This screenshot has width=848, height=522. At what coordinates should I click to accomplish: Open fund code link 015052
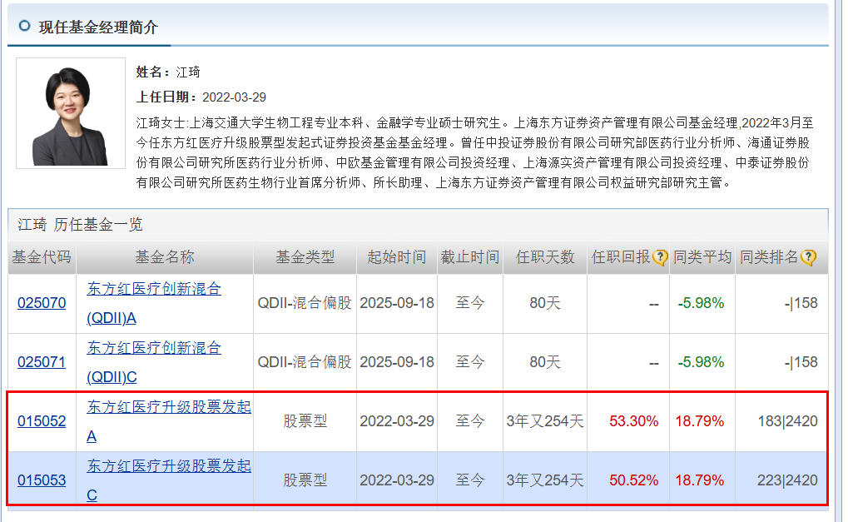pyautogui.click(x=42, y=420)
